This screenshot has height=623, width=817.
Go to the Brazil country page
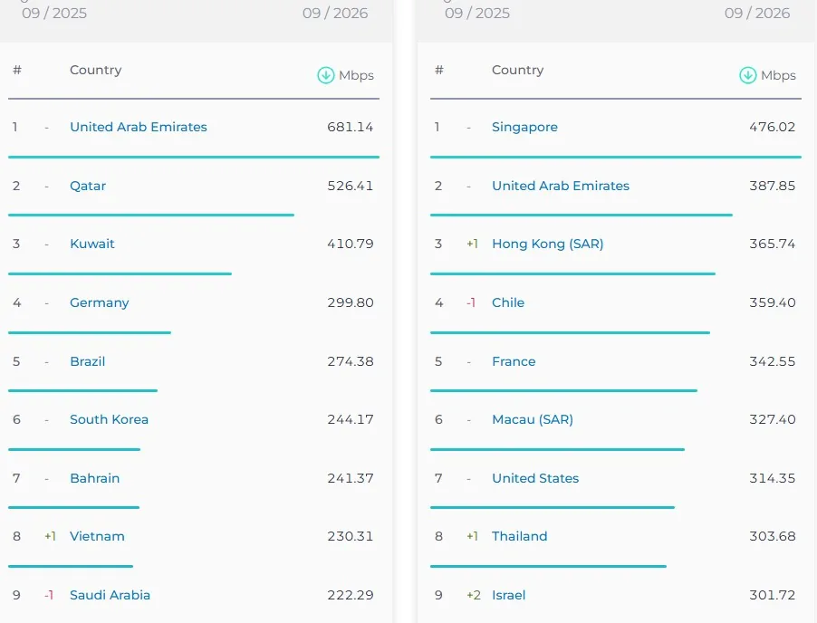point(88,361)
